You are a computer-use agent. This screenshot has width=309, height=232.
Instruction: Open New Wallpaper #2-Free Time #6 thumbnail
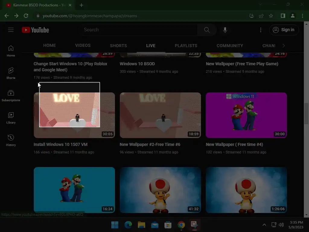point(160,115)
